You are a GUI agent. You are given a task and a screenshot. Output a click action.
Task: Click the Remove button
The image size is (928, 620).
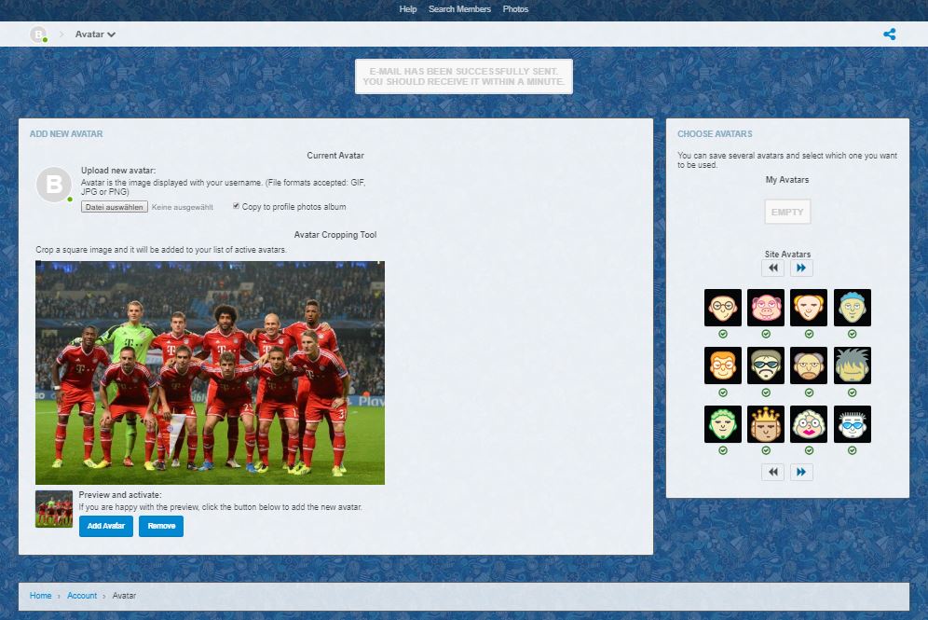(x=161, y=526)
